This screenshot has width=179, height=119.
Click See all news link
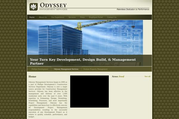tap(147, 76)
